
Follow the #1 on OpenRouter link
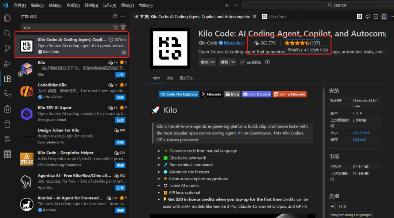tap(240, 133)
